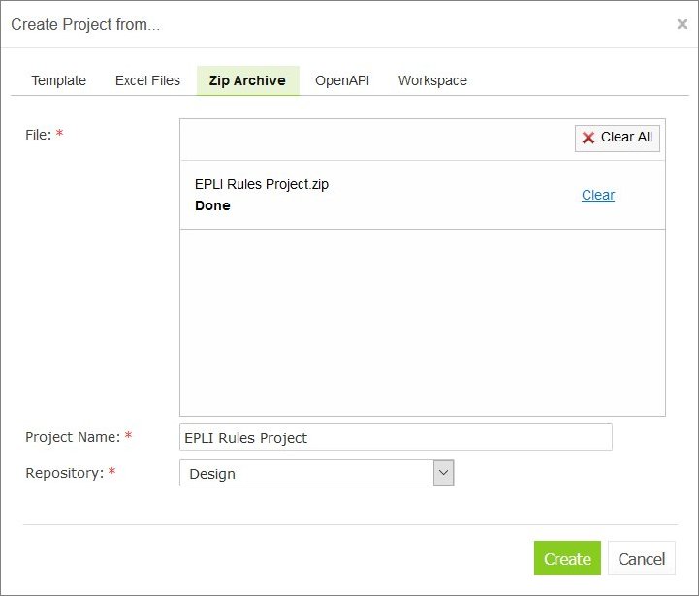Select the Zip Archive tab

[247, 80]
